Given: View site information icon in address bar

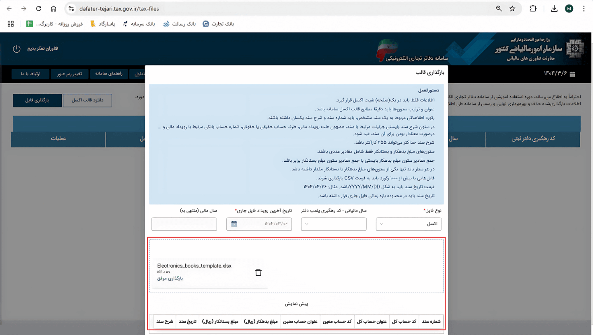Looking at the screenshot, I should (71, 9).
